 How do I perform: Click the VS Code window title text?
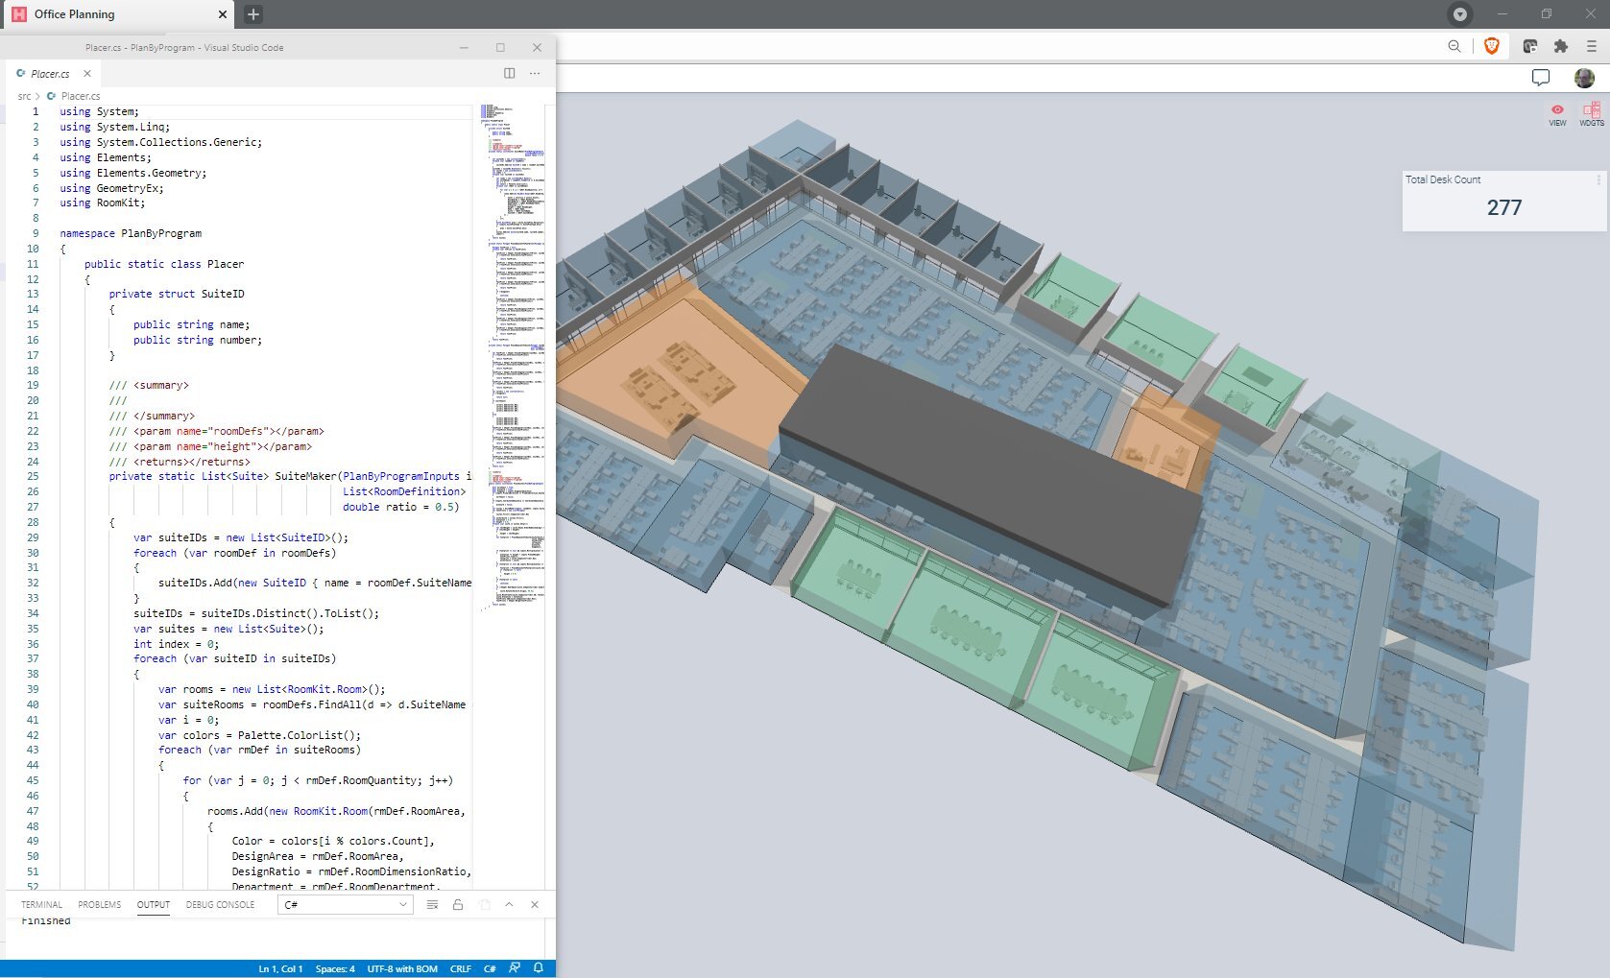pyautogui.click(x=184, y=47)
